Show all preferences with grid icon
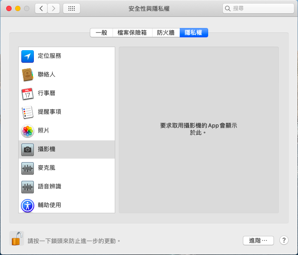This screenshot has height=255, width=298. [x=72, y=8]
